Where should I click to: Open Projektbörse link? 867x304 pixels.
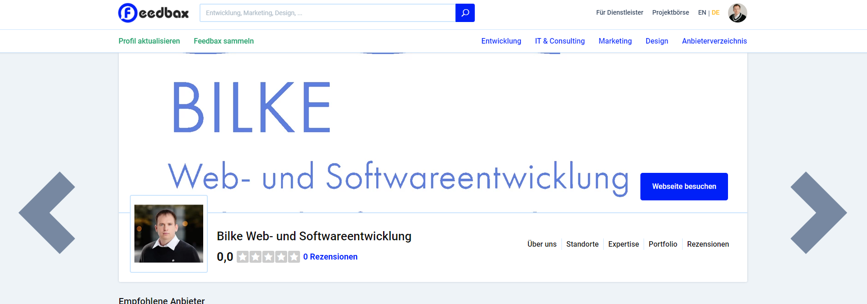tap(670, 12)
